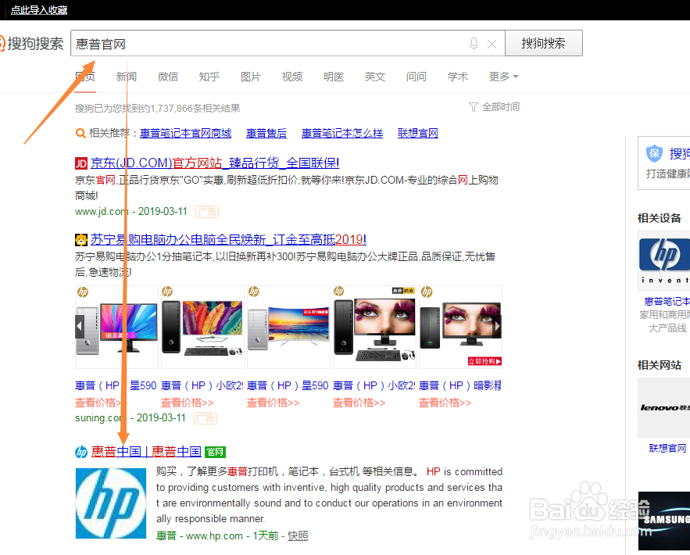
Task: Click the voice search microphone icon
Action: (474, 45)
